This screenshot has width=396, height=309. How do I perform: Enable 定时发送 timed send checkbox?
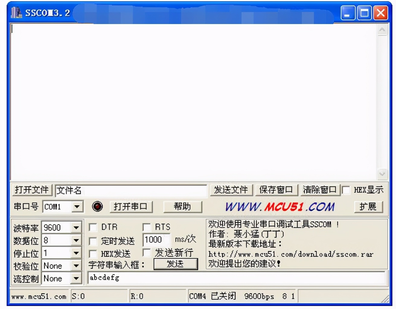tap(93, 241)
